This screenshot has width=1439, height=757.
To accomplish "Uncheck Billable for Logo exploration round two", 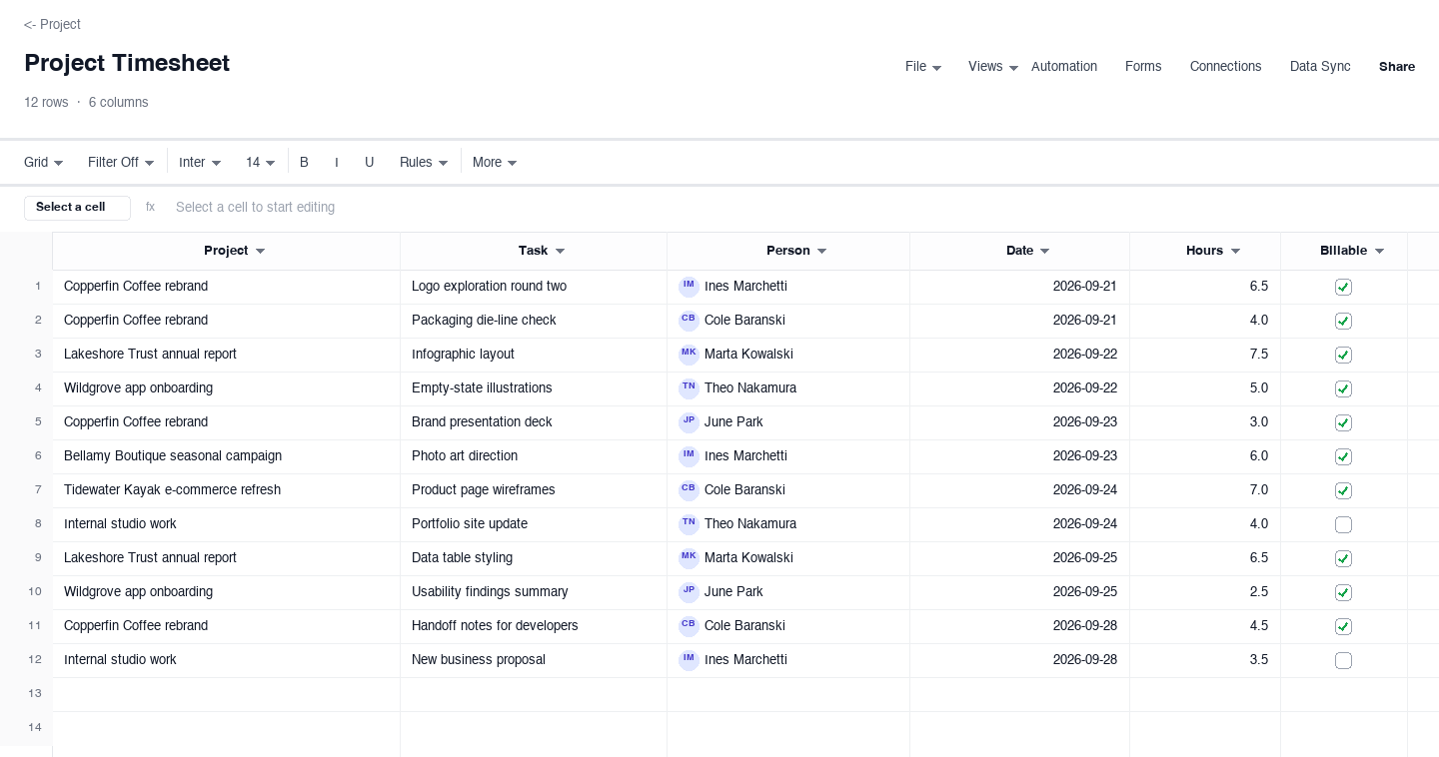I will click(1343, 287).
